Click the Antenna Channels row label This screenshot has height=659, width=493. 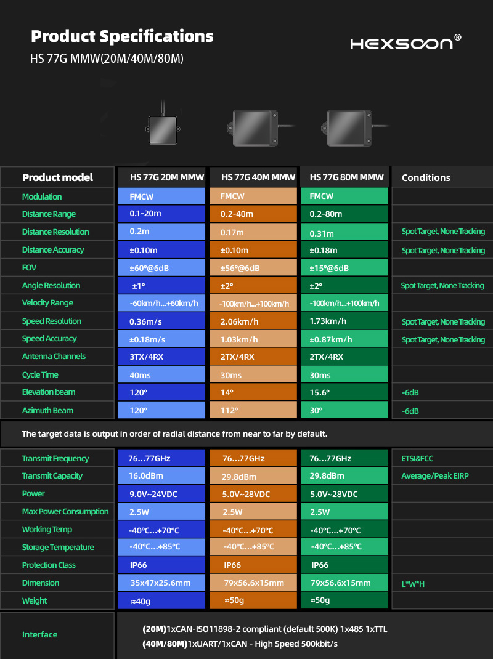[54, 357]
